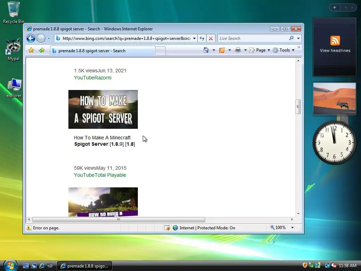Click the vertical scrollbar thumb
This screenshot has width=361, height=271.
pyautogui.click(x=298, y=107)
